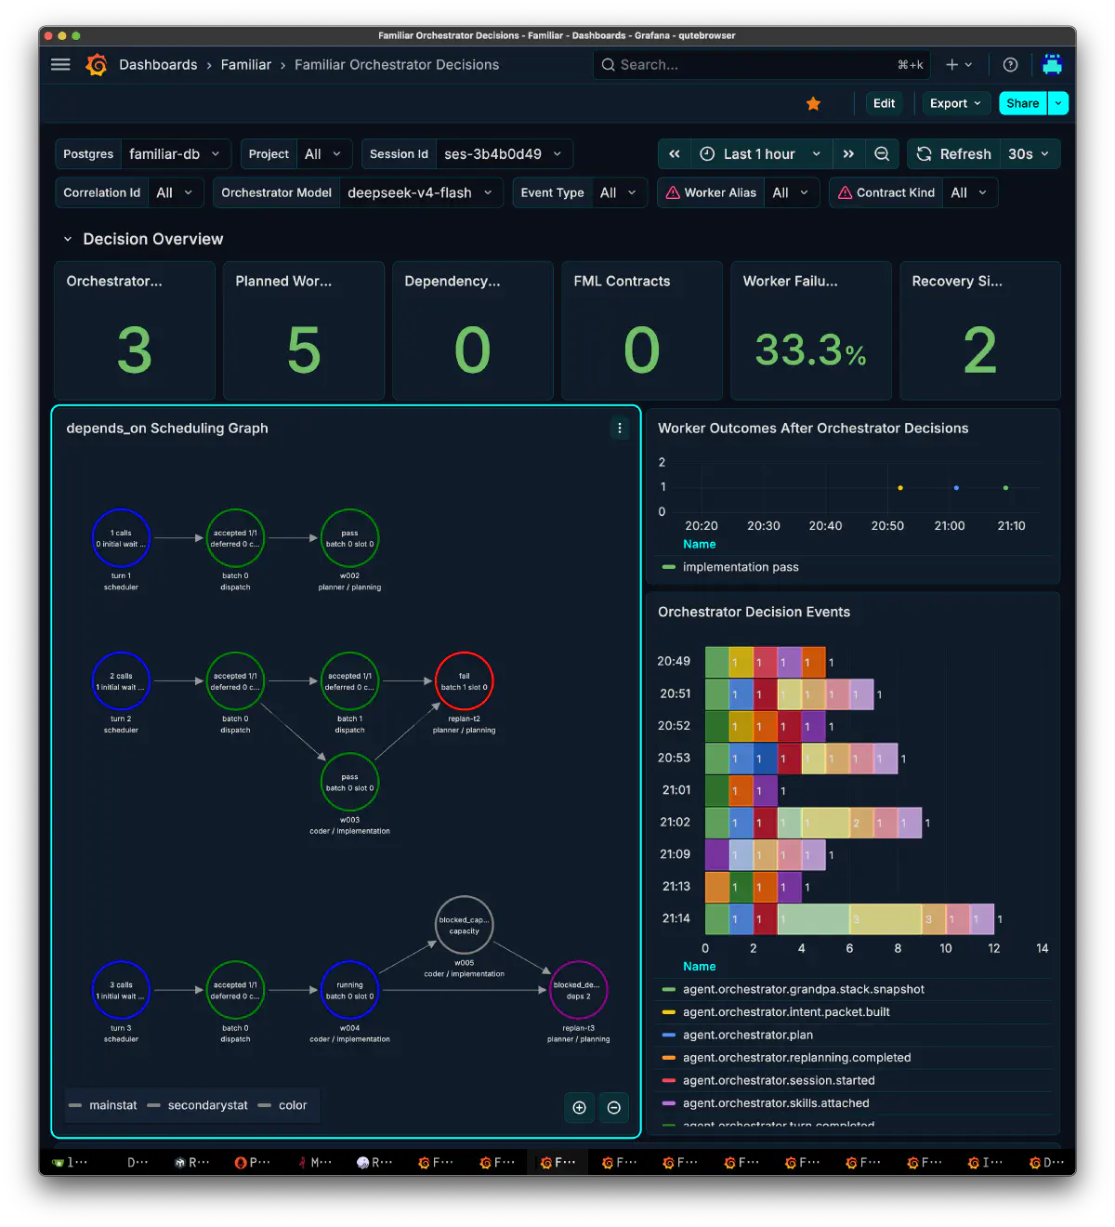Shift time range forward with double-right arrows

[x=848, y=154]
